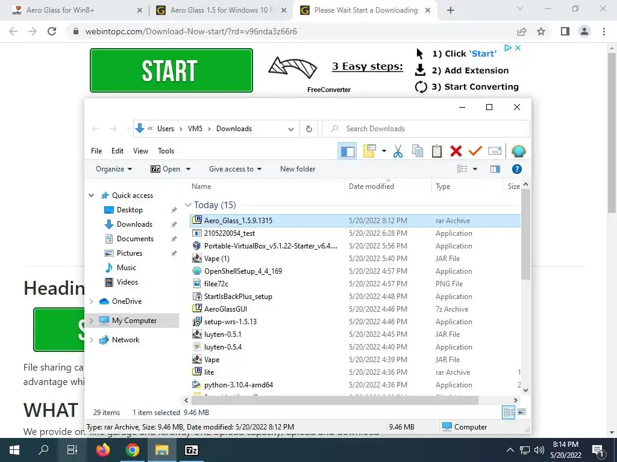Close the advertisement X icon

point(518,48)
